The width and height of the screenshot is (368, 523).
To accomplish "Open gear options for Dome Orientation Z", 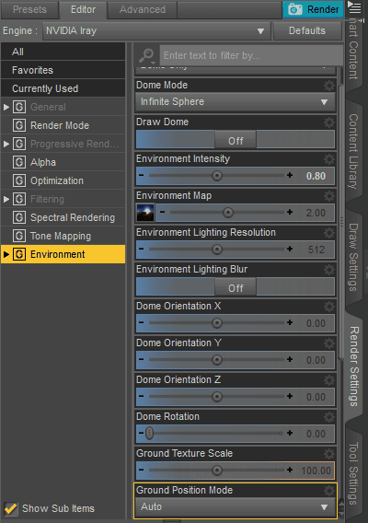I will [x=329, y=380].
